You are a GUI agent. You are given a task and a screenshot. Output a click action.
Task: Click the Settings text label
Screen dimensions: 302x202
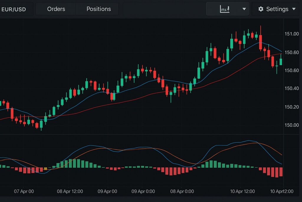277,9
